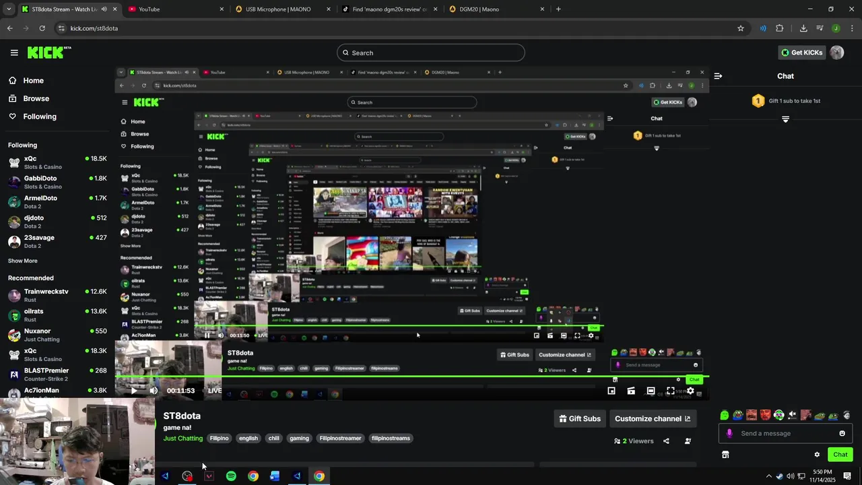Open Spotify from the taskbar

231,476
